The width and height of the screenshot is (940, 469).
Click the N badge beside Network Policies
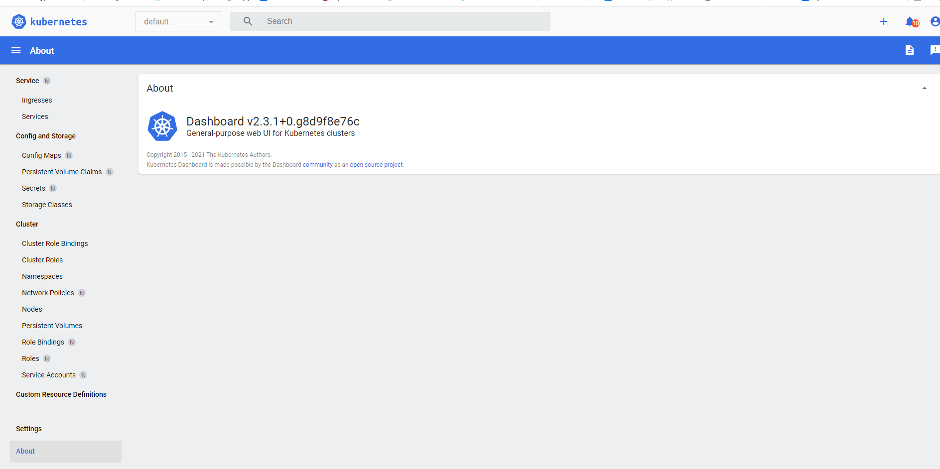(x=82, y=293)
